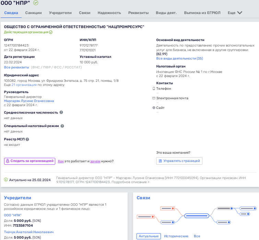Open the Связи tab
Viewport: 259px width, 240px height.
tap(85, 13)
